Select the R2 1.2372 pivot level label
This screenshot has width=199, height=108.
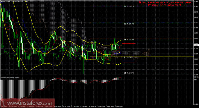(129, 24)
